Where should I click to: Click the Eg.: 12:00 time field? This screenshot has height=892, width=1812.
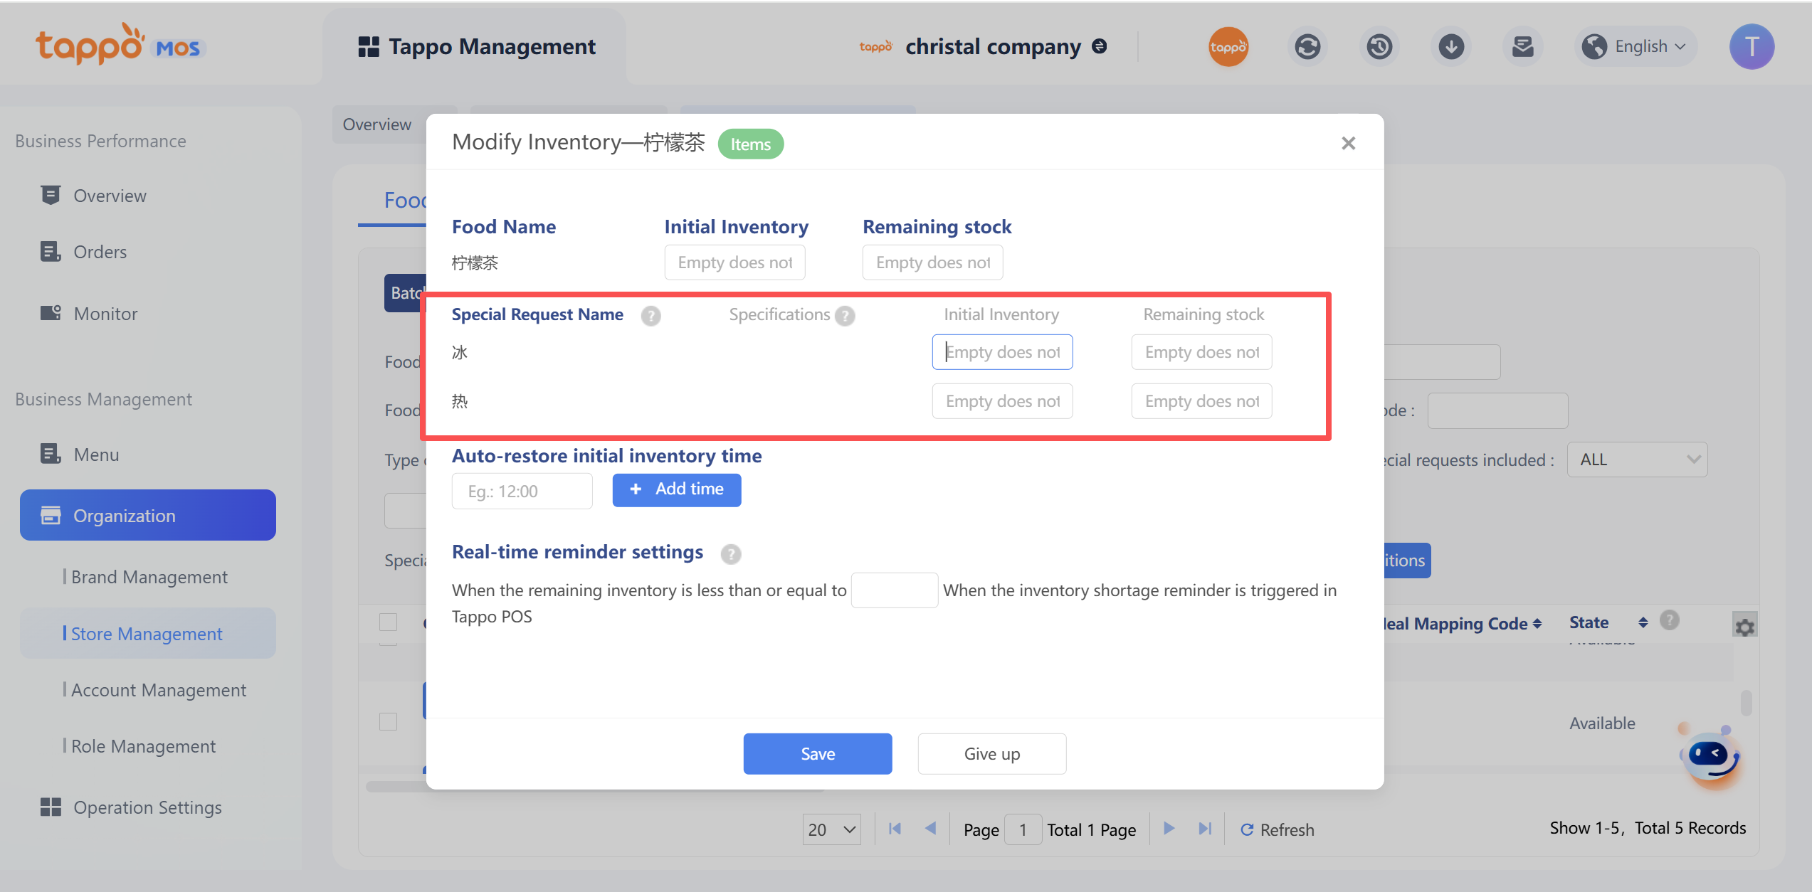522,491
